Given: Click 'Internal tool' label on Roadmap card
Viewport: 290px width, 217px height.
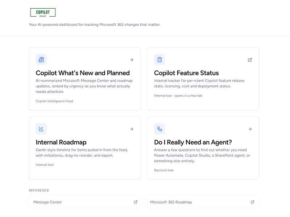Looking at the screenshot, I should coord(45,165).
